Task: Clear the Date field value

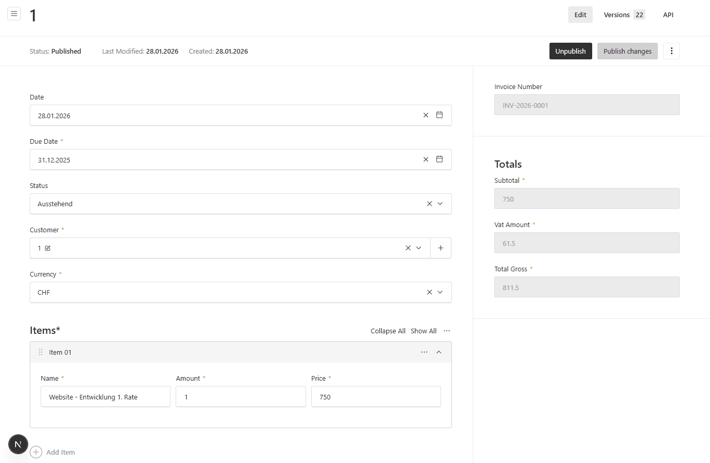Action: [426, 115]
